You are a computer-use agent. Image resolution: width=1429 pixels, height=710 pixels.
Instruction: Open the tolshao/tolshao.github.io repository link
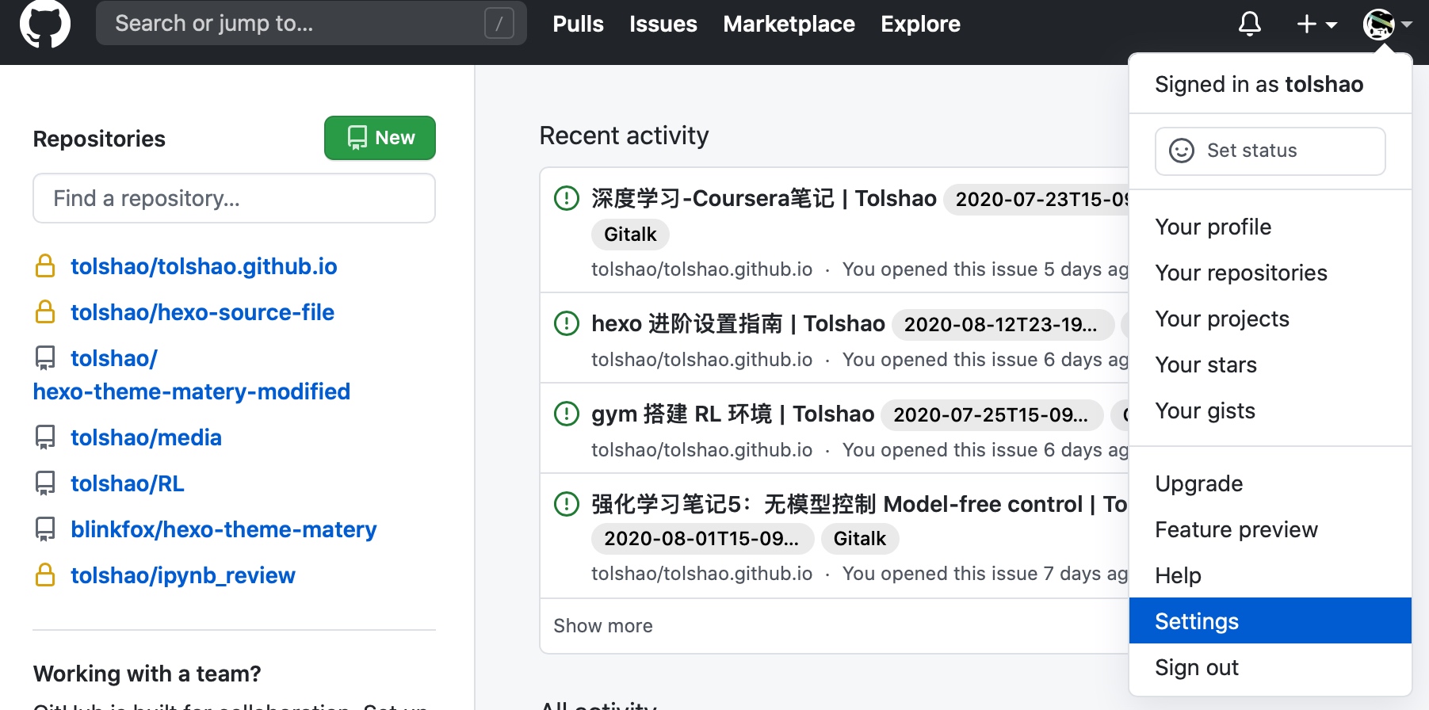tap(204, 266)
